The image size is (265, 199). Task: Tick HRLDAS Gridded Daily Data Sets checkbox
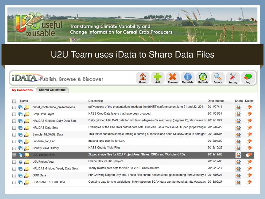click(x=14, y=121)
